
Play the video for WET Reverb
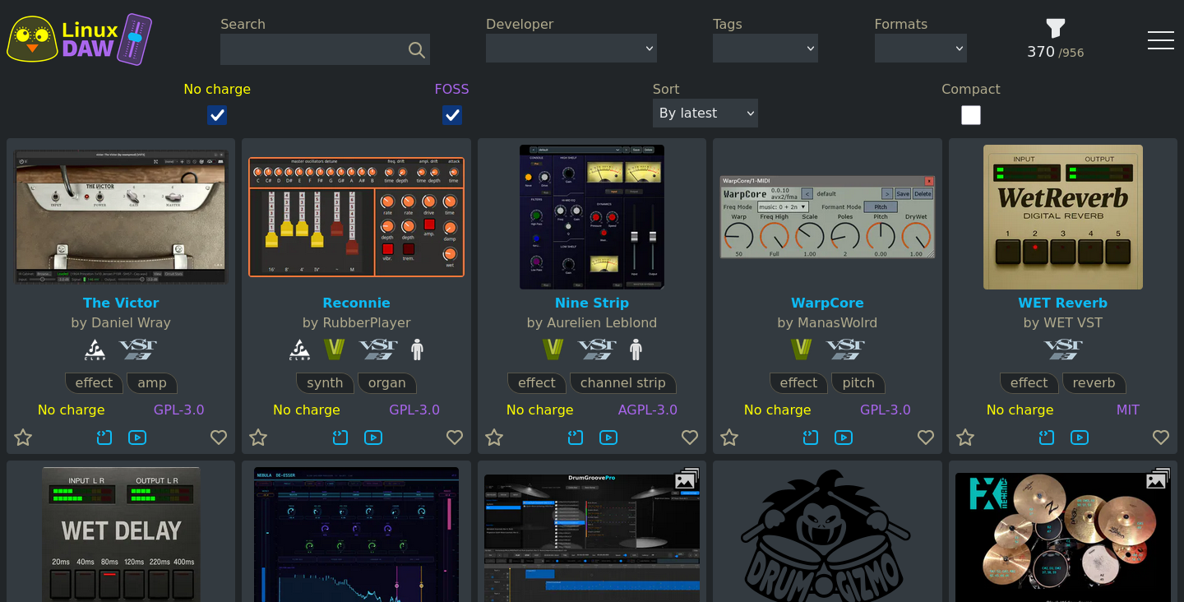[1080, 438]
